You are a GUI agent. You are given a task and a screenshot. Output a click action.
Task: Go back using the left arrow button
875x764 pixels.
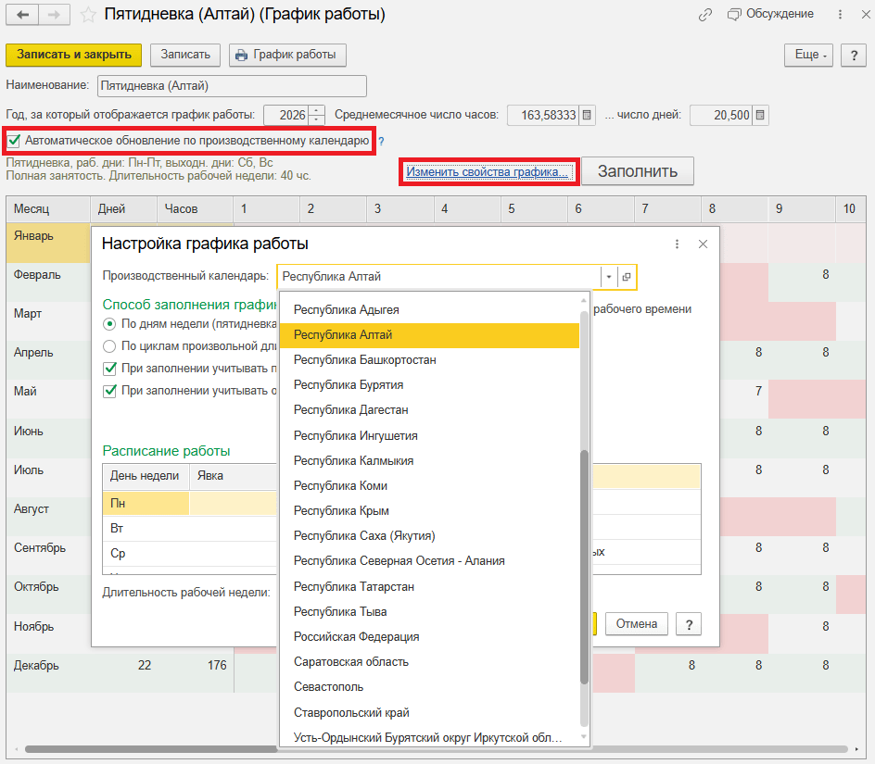(23, 15)
